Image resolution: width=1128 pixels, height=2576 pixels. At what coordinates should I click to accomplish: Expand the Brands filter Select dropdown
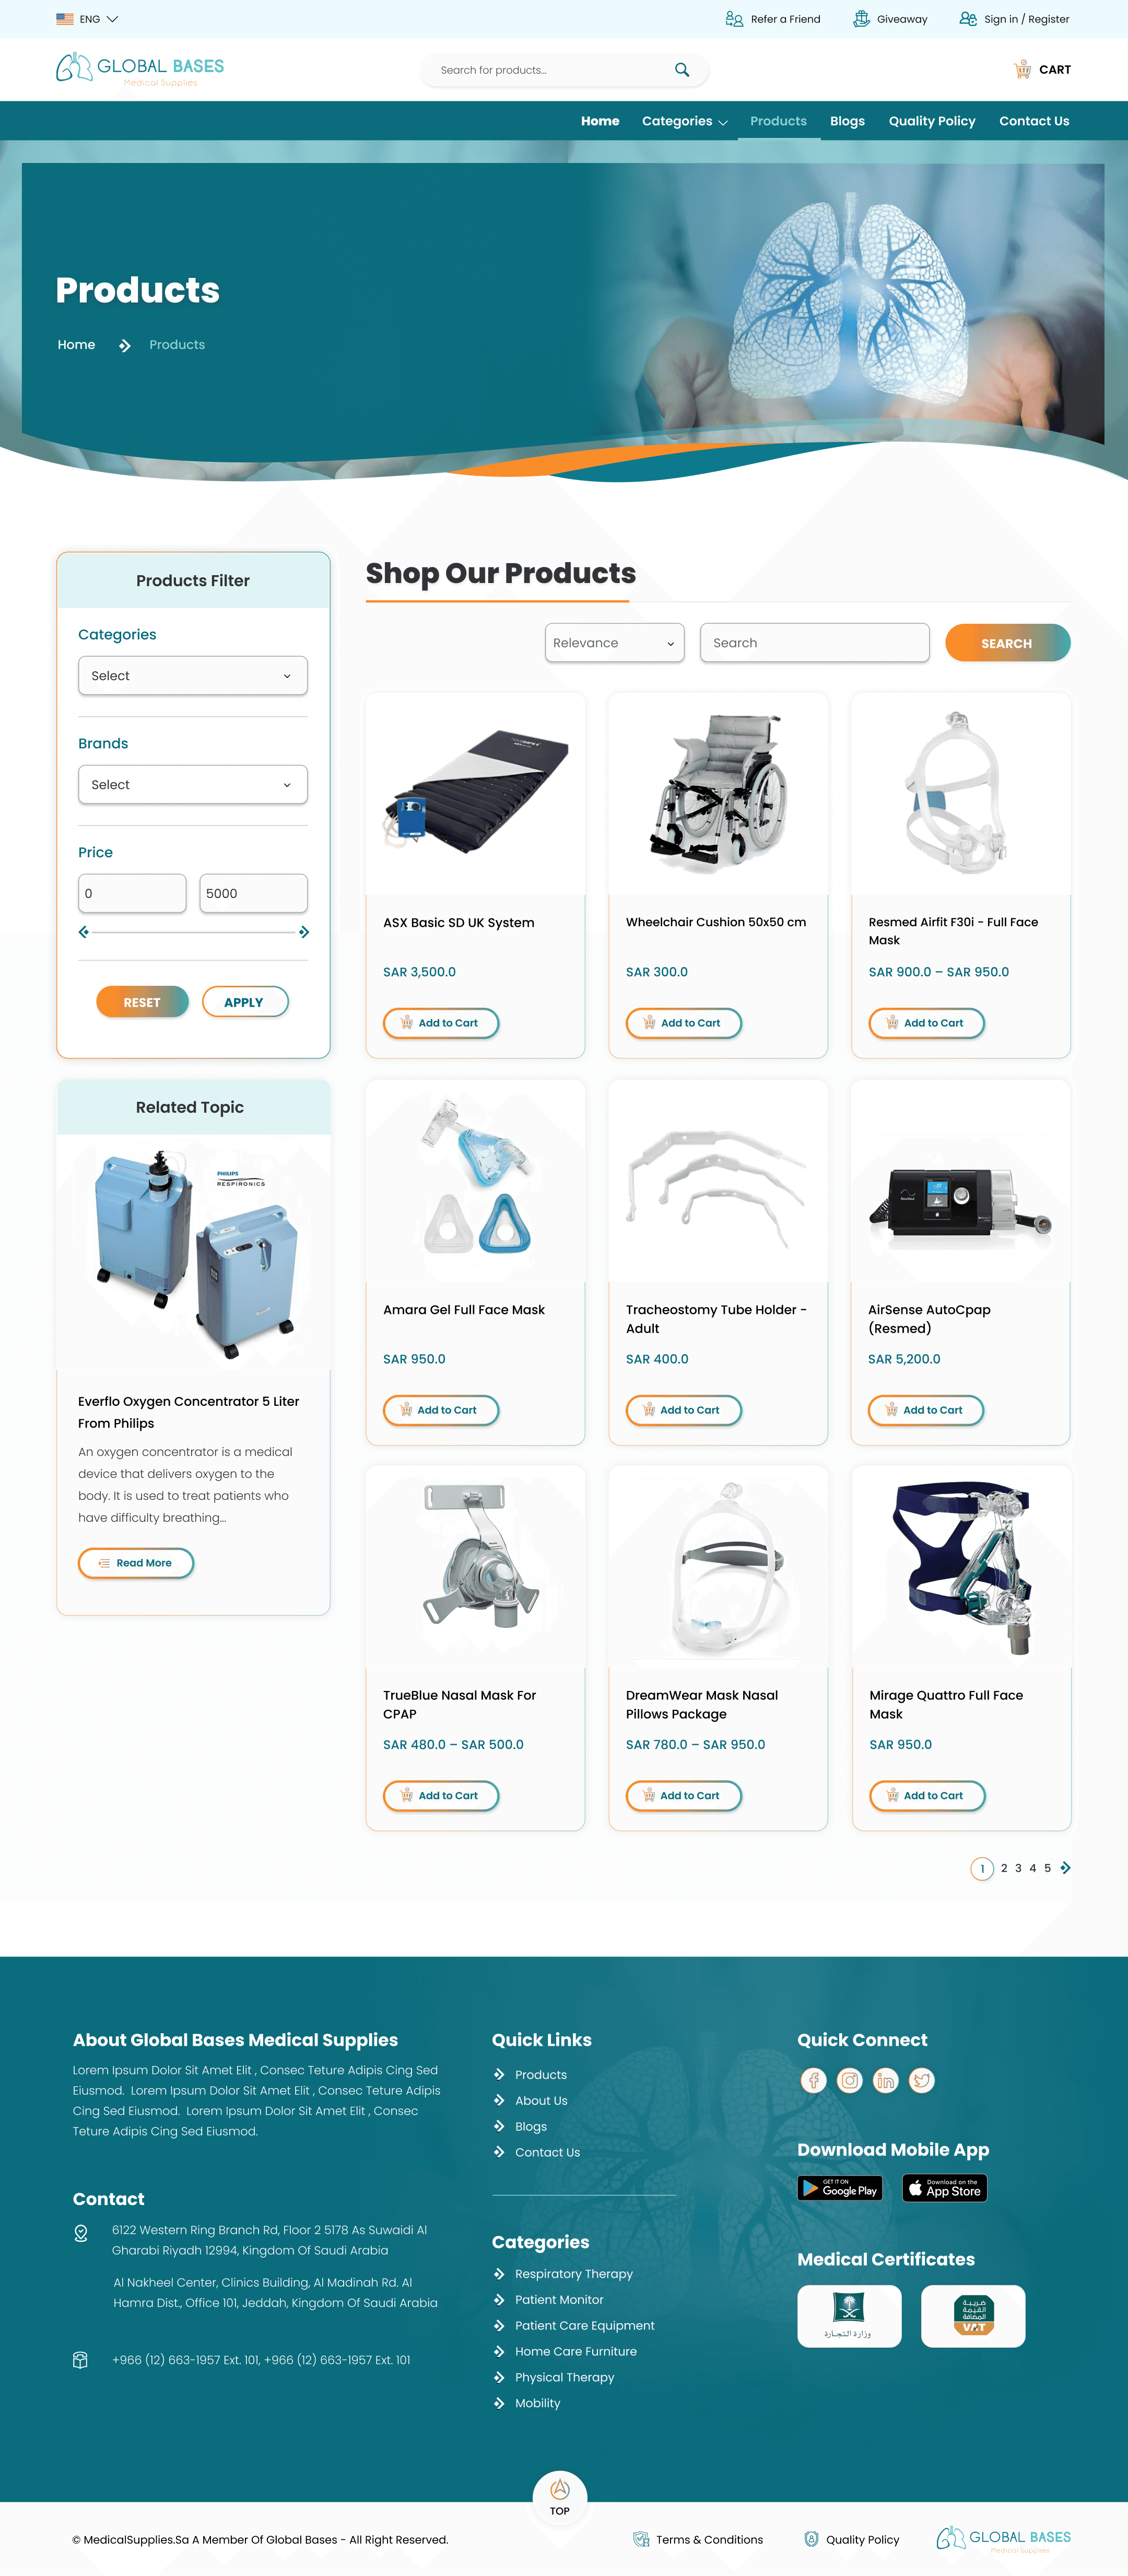193,785
